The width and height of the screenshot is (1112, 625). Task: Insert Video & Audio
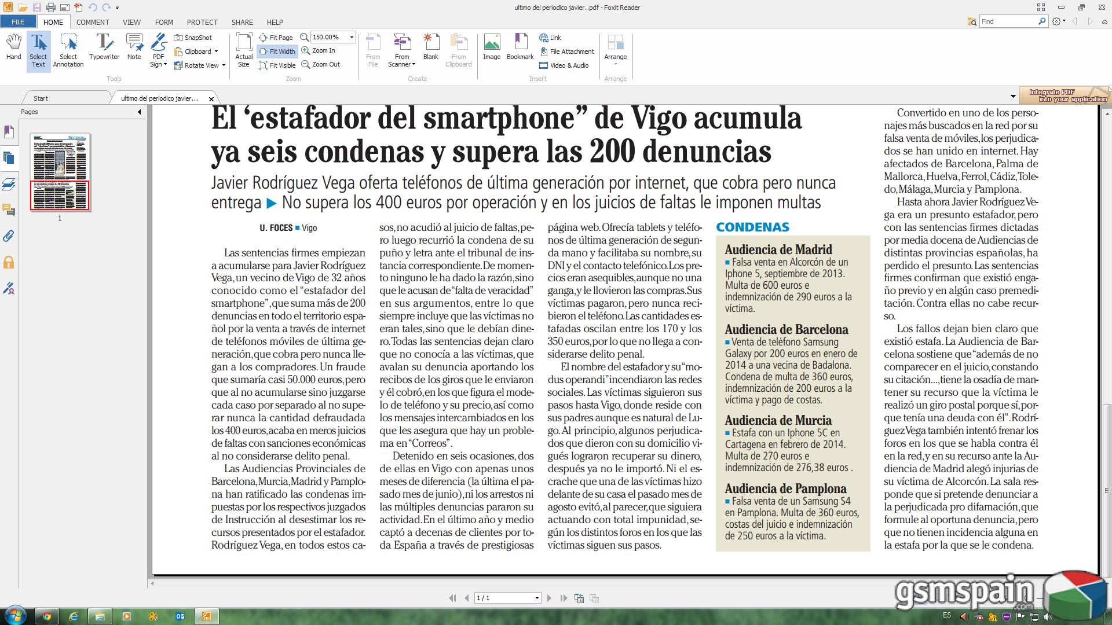tap(564, 65)
